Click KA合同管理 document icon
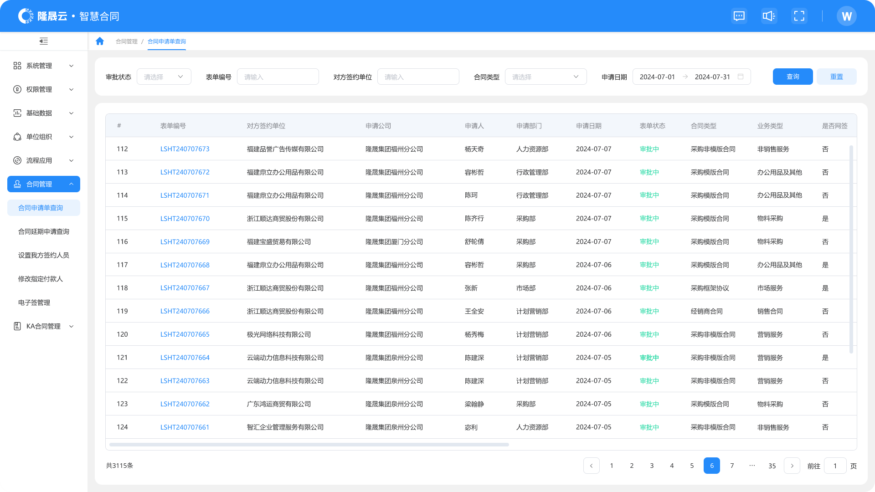875x492 pixels. pos(17,326)
